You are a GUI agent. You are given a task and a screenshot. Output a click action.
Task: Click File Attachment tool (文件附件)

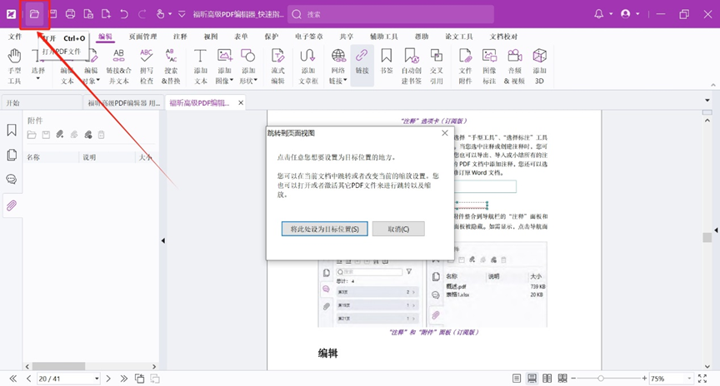(465, 67)
